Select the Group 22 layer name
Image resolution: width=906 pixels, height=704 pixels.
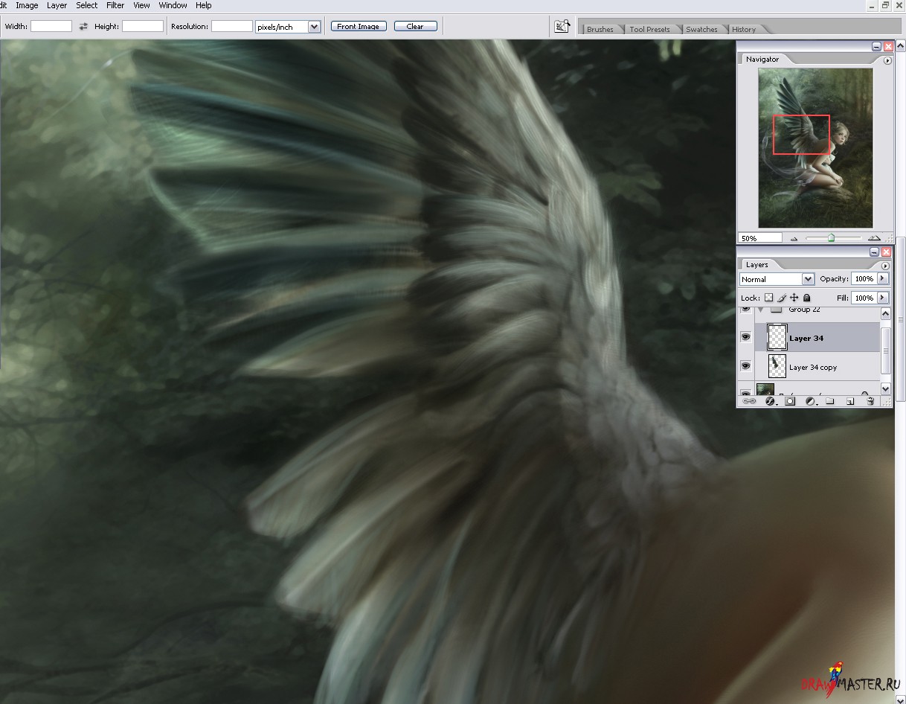[804, 309]
